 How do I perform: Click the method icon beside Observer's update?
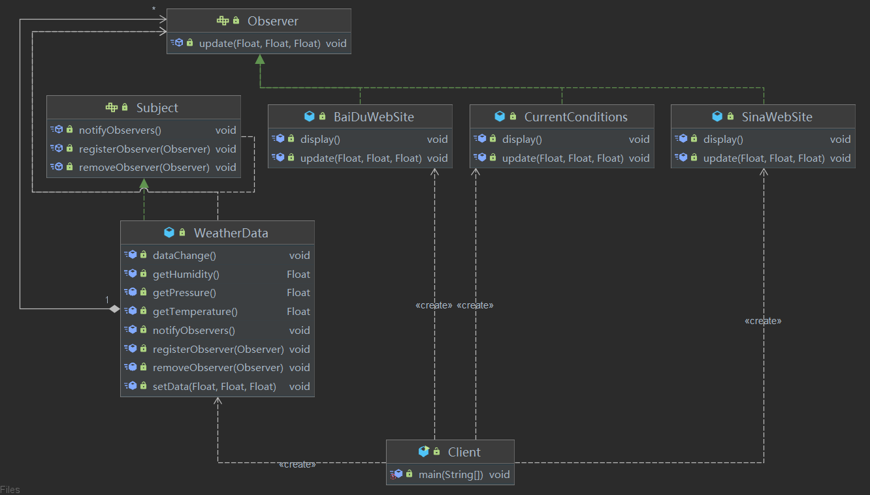point(177,43)
